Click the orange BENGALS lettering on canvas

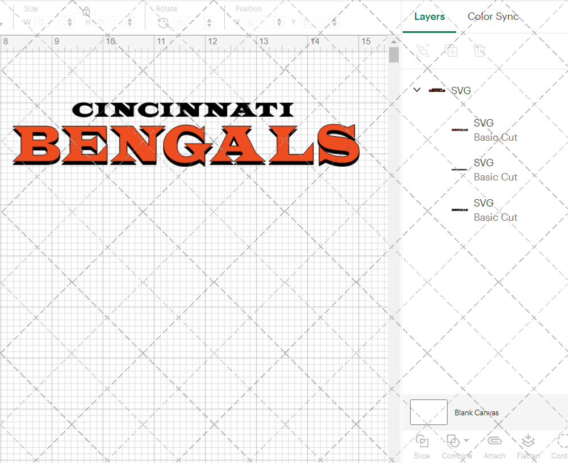click(x=186, y=145)
